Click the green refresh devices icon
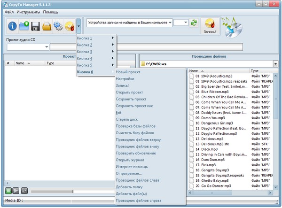 coord(194,23)
